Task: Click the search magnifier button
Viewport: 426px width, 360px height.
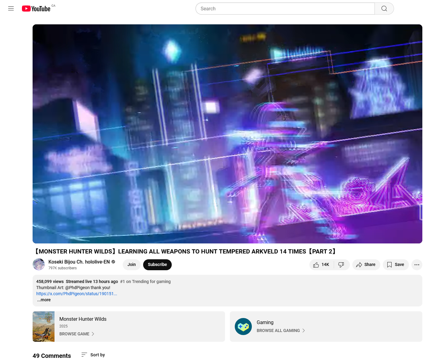Action: coord(384,9)
